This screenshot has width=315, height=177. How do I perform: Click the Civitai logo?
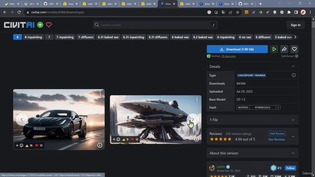click(x=19, y=25)
